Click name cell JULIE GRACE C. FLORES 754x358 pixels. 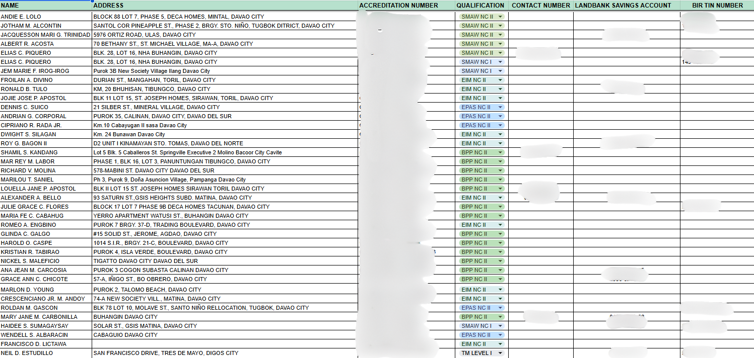tap(46, 207)
